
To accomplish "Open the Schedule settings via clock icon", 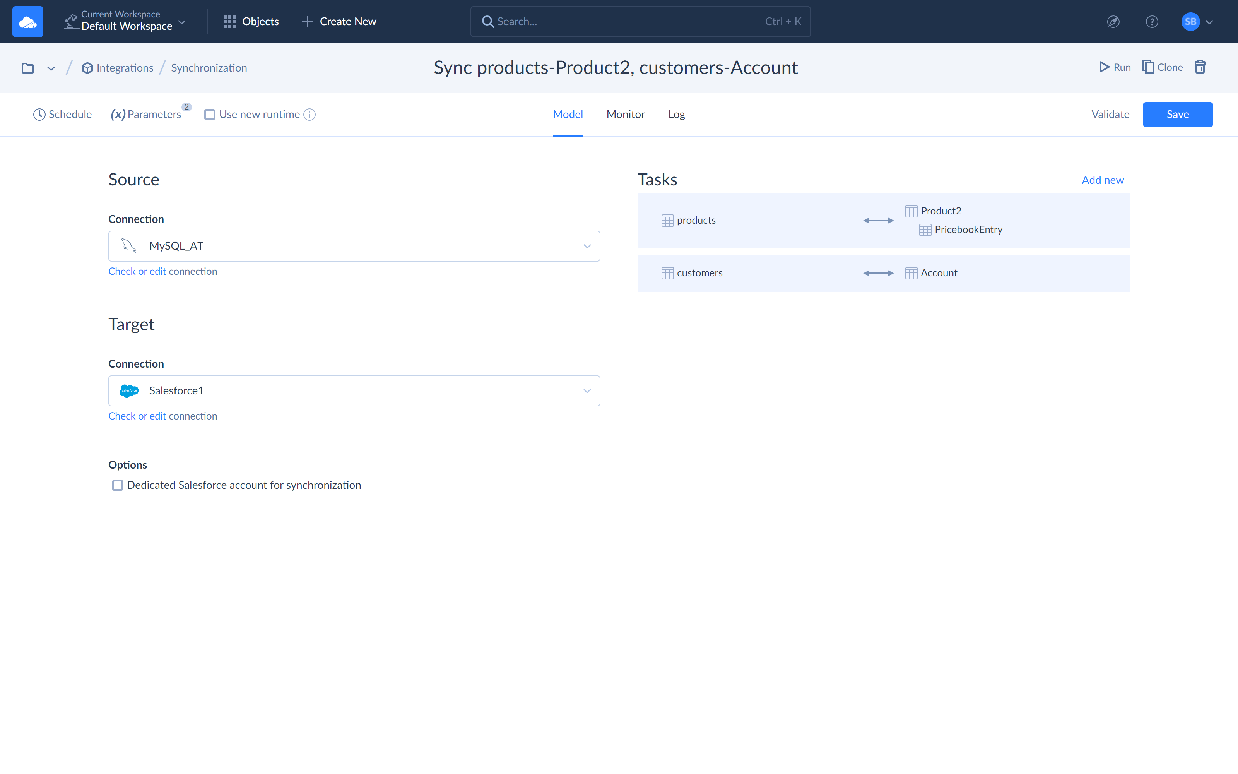I will 39,114.
